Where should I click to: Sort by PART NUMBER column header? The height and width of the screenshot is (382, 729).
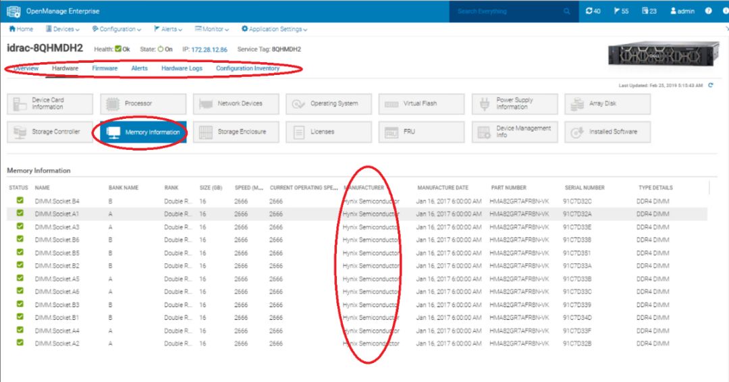tap(509, 188)
